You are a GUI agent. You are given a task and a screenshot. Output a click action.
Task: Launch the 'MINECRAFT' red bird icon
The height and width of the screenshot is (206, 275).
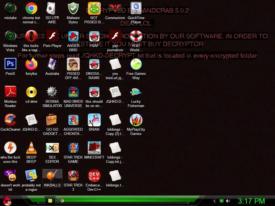(x=94, y=148)
